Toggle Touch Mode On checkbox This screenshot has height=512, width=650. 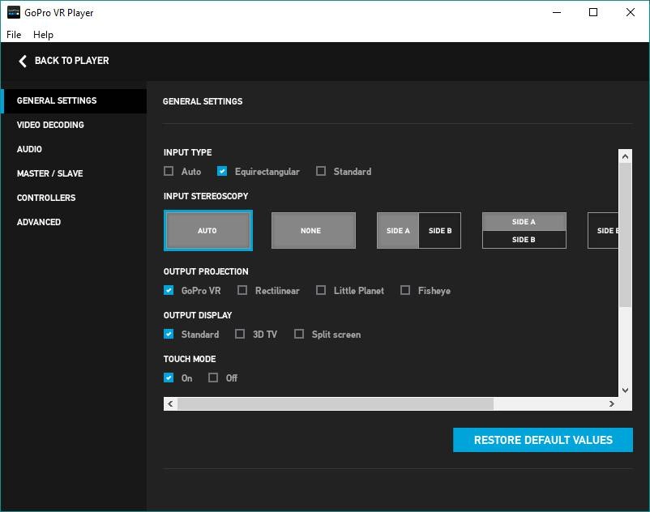[x=169, y=378]
